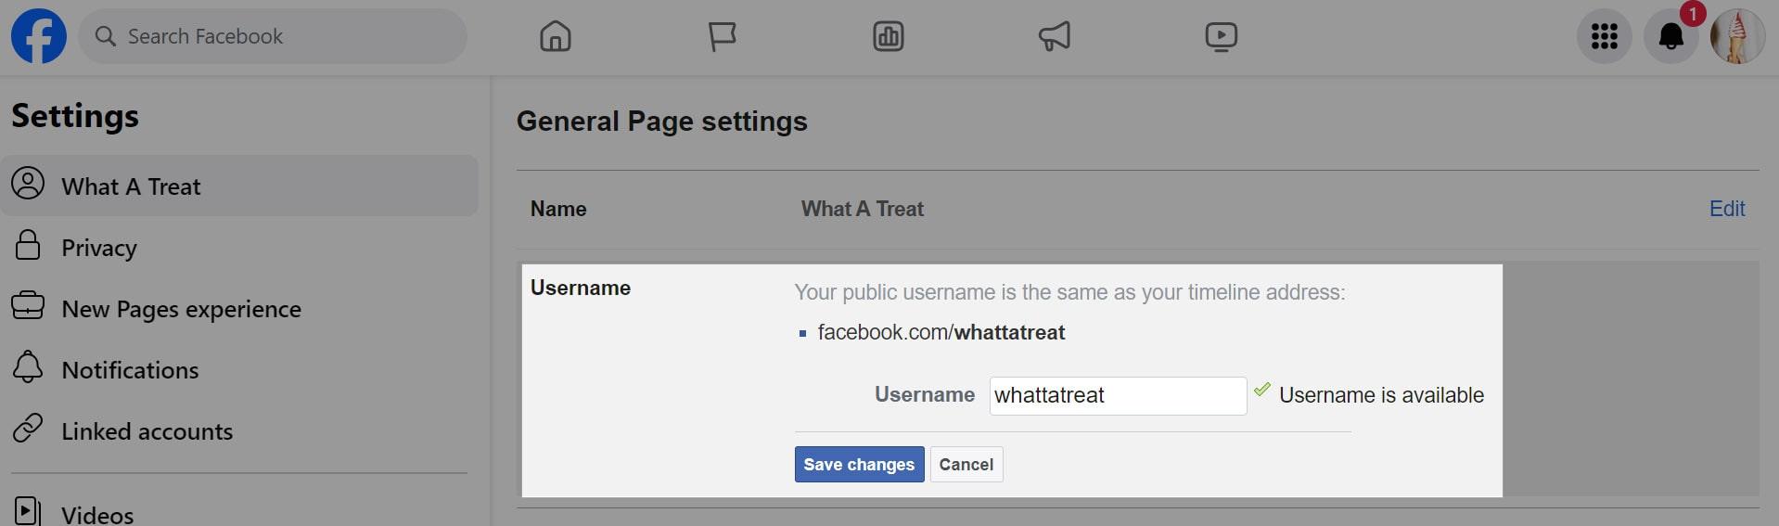This screenshot has width=1779, height=526.
Task: Open the notifications bell
Action: click(x=1670, y=36)
